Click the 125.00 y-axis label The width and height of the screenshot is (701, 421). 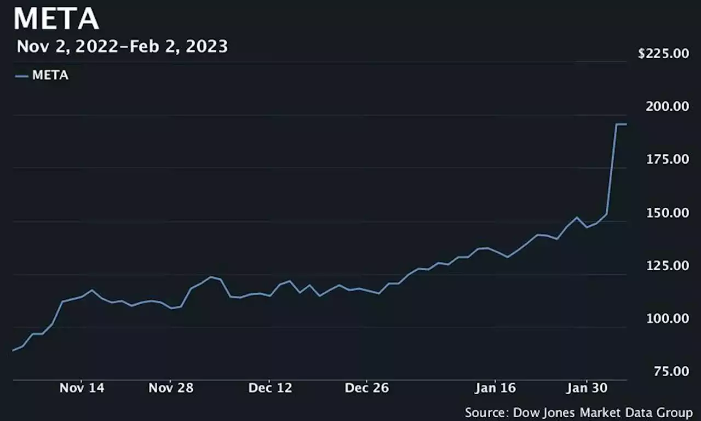click(667, 266)
